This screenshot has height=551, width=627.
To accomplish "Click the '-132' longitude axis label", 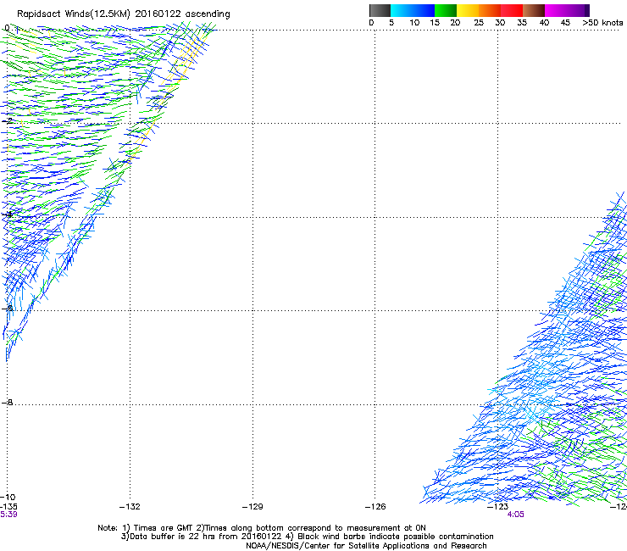I will (x=130, y=507).
